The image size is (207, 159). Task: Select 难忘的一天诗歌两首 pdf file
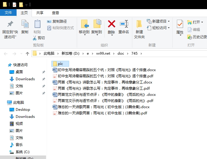coord(100,113)
